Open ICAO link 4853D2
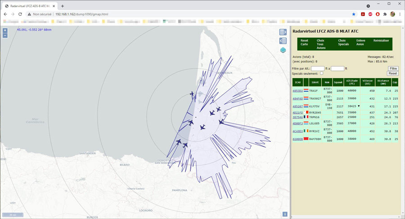 pyautogui.click(x=297, y=91)
